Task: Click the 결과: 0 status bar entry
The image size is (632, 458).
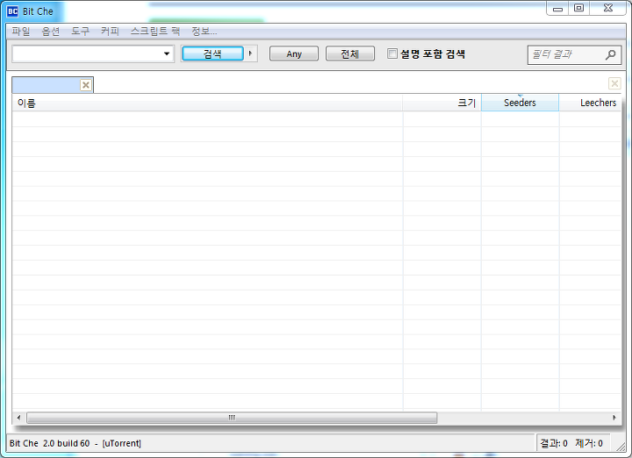Action: [x=553, y=443]
